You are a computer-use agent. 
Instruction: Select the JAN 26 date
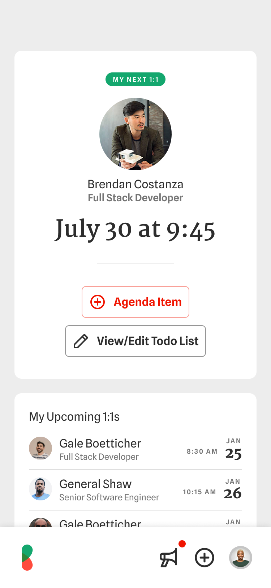233,490
